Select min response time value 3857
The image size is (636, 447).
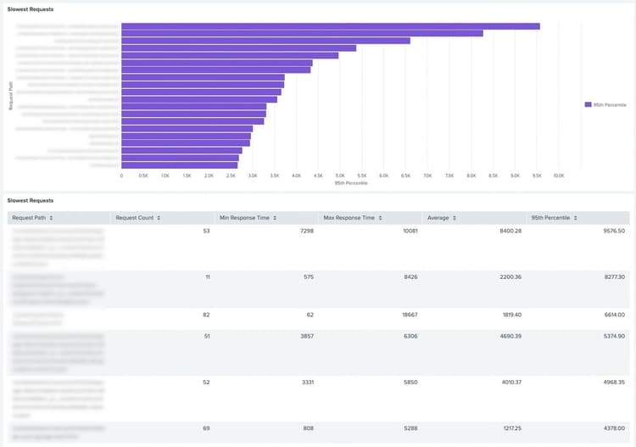click(x=307, y=336)
